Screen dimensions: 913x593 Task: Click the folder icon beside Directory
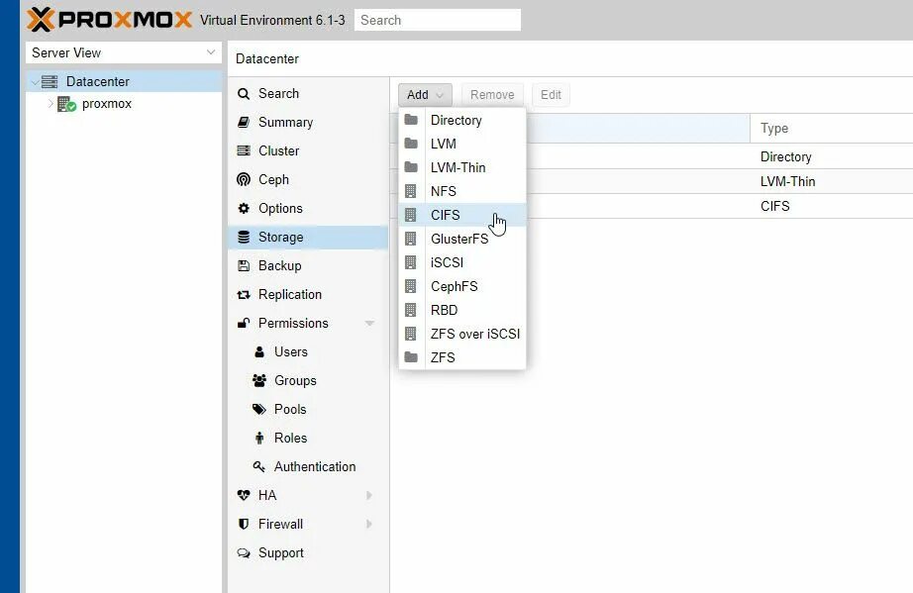411,120
